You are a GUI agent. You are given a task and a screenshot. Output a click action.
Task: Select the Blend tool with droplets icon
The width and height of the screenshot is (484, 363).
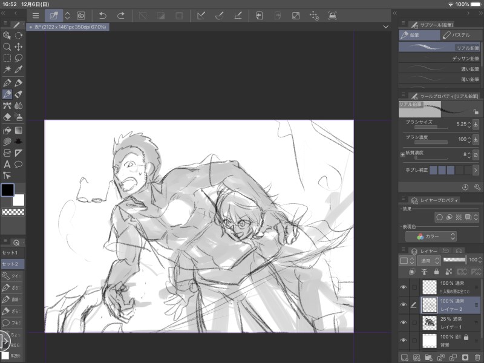click(19, 105)
